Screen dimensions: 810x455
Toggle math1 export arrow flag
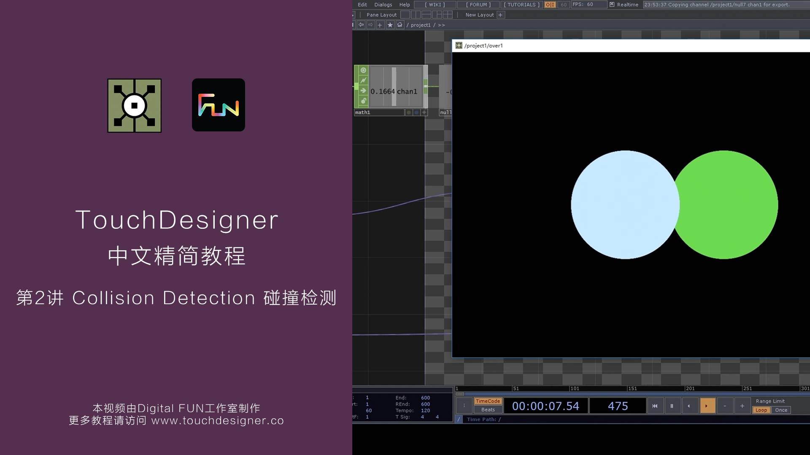[x=363, y=91]
